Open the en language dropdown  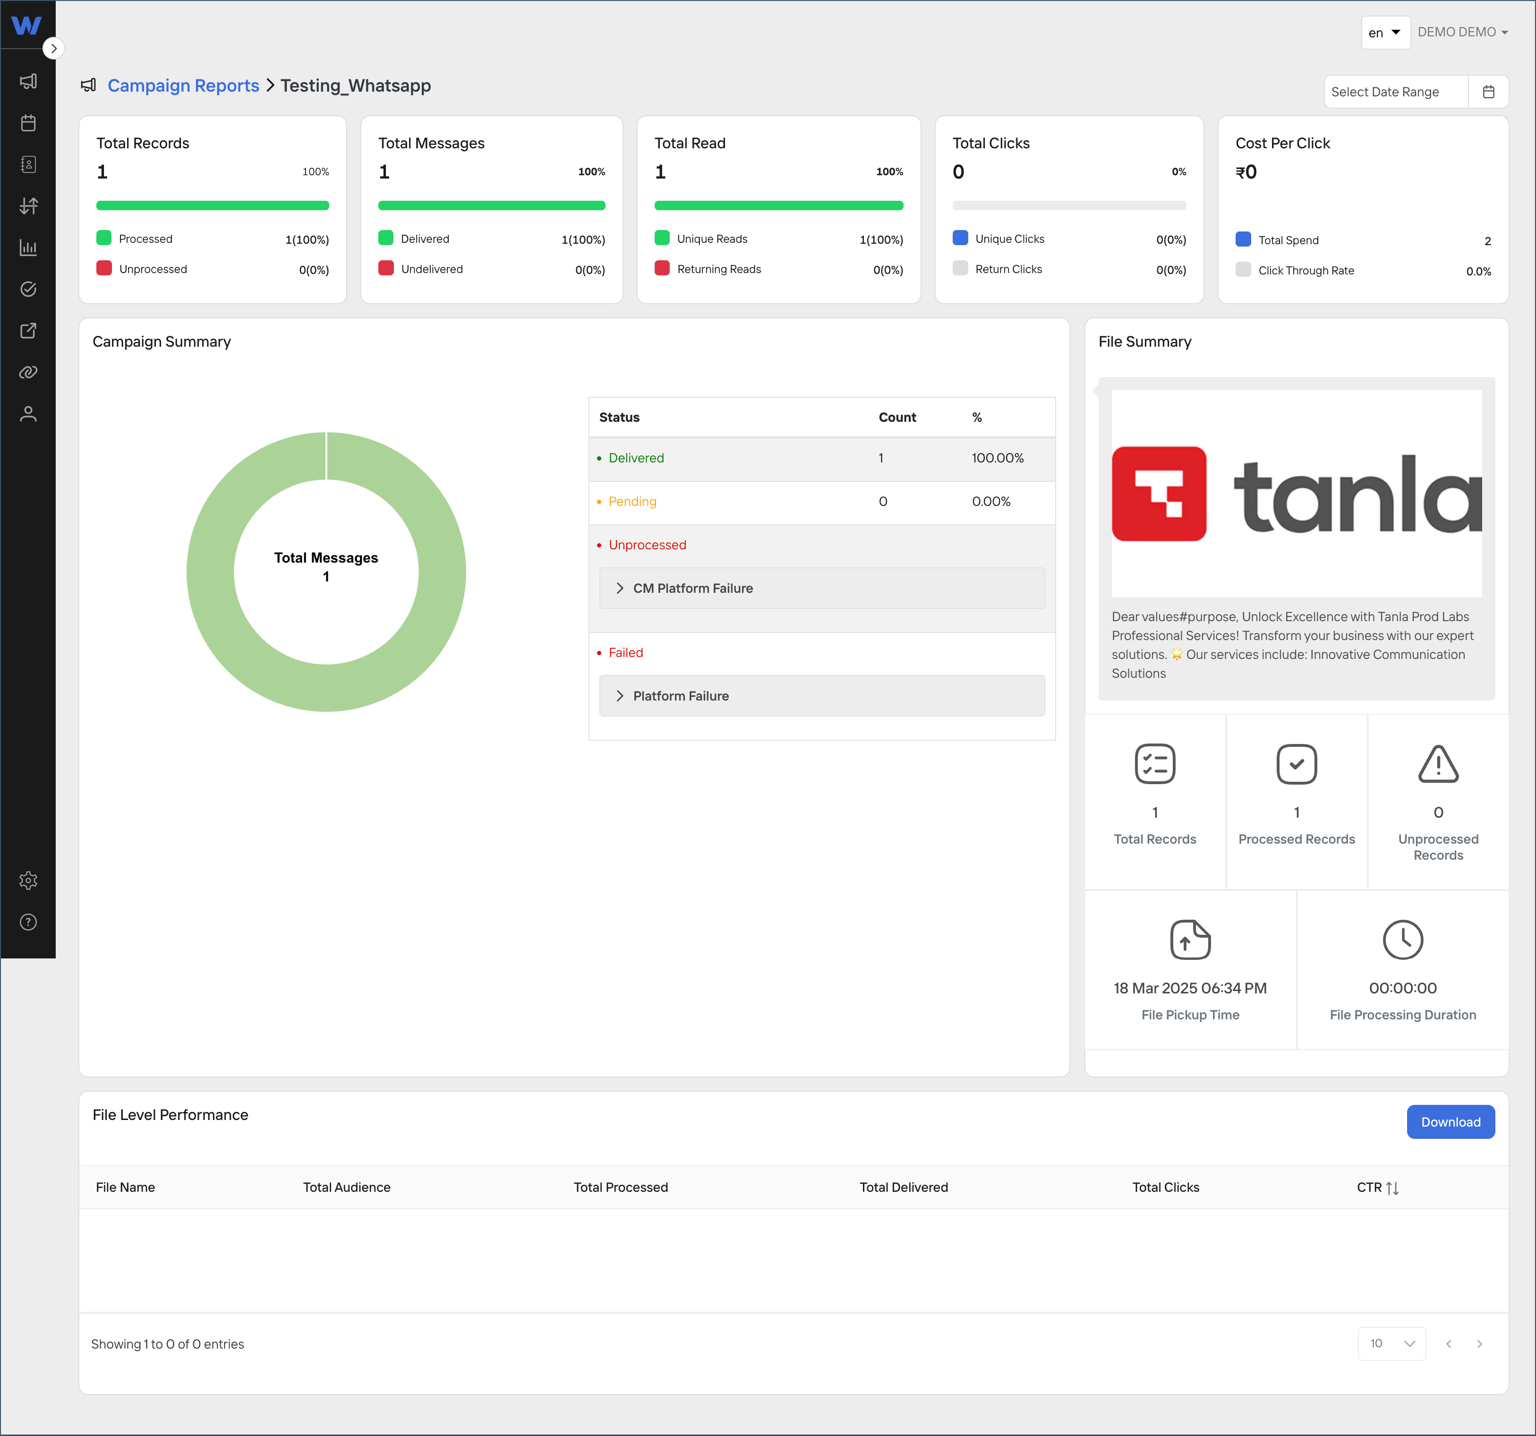(1385, 33)
